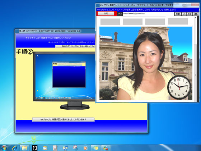The height and width of the screenshot is (151, 201).
Task: Click fourth gray placeholder banner in web page
Action: point(178,21)
